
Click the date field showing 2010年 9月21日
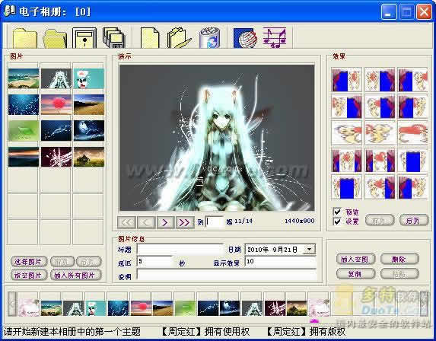tap(280, 249)
